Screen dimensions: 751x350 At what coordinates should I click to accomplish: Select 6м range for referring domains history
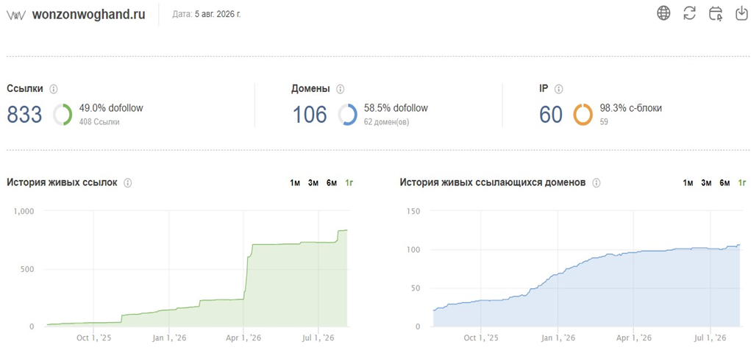[x=725, y=183]
